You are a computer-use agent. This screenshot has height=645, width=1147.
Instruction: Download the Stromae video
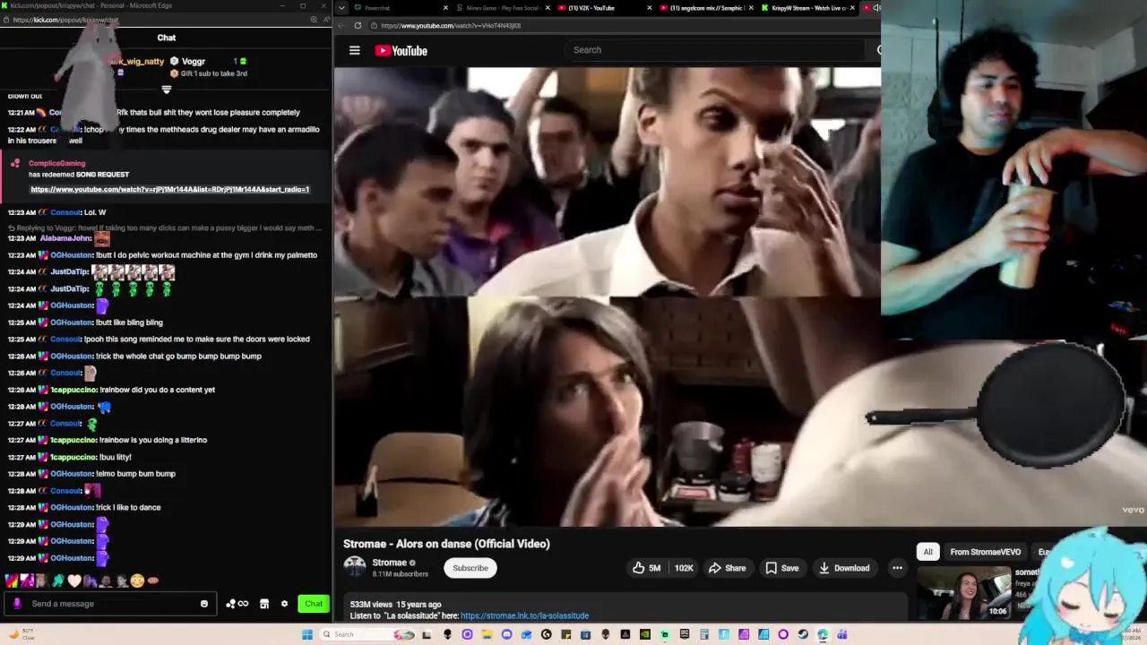(844, 568)
